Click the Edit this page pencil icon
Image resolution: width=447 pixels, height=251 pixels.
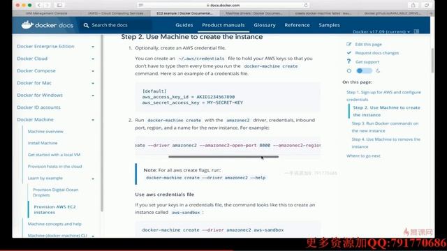click(349, 44)
